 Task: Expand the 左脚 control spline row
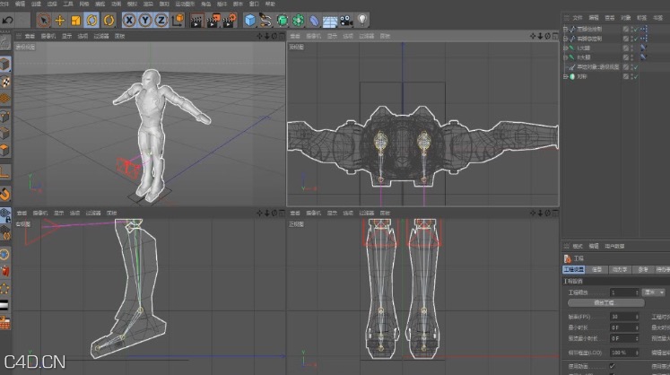tap(565, 29)
